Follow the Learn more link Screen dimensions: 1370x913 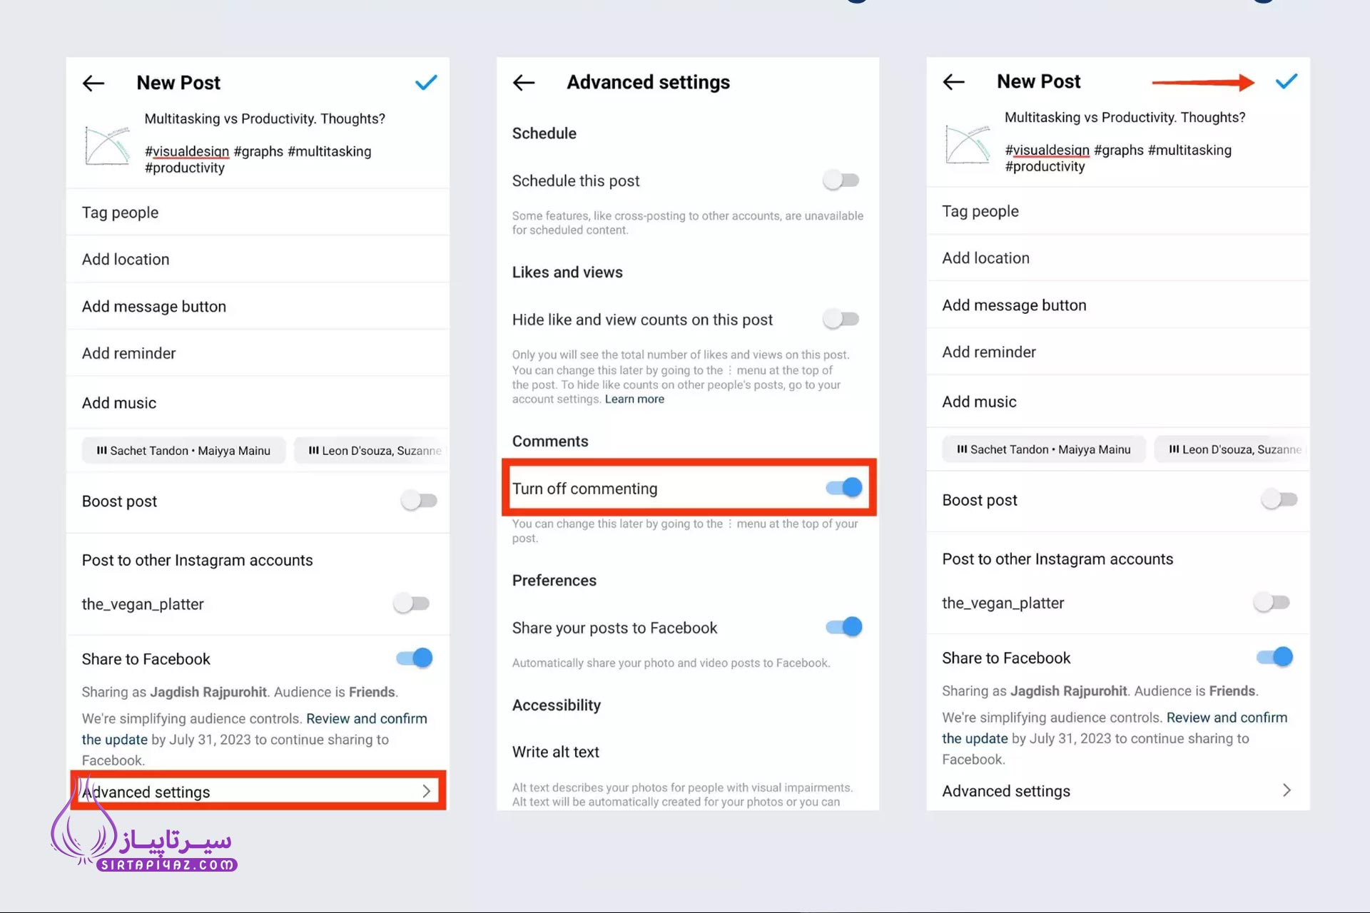[634, 399]
